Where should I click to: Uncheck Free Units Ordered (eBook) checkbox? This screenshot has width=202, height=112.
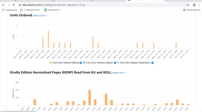[x=115, y=63]
